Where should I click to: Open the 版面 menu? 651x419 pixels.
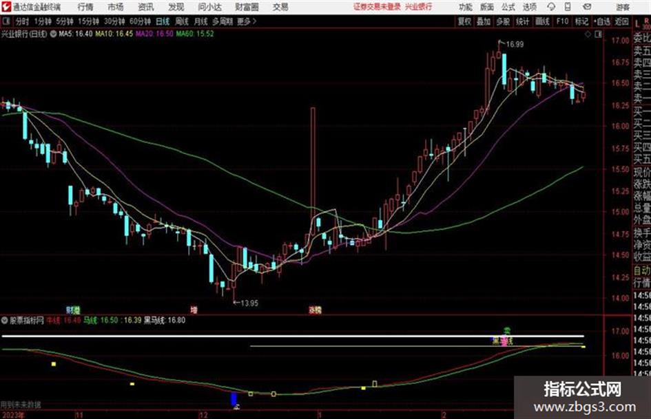click(x=486, y=7)
